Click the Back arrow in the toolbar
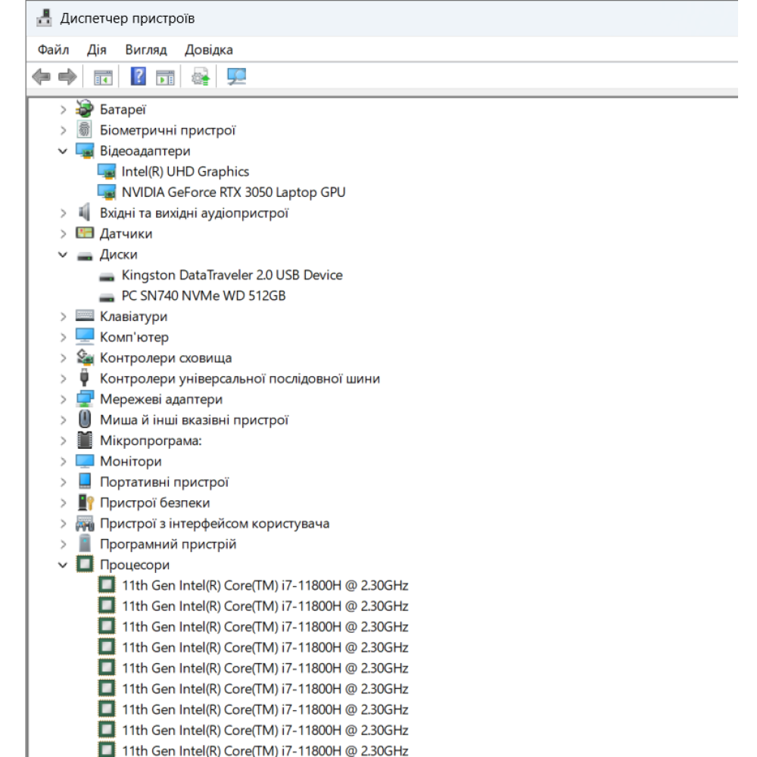This screenshot has width=757, height=757. 42,76
